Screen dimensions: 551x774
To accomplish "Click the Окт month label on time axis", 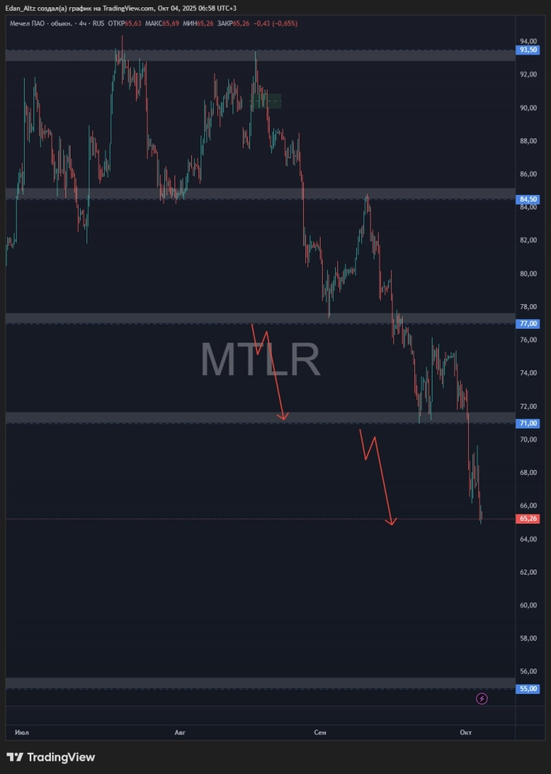I will [x=466, y=732].
